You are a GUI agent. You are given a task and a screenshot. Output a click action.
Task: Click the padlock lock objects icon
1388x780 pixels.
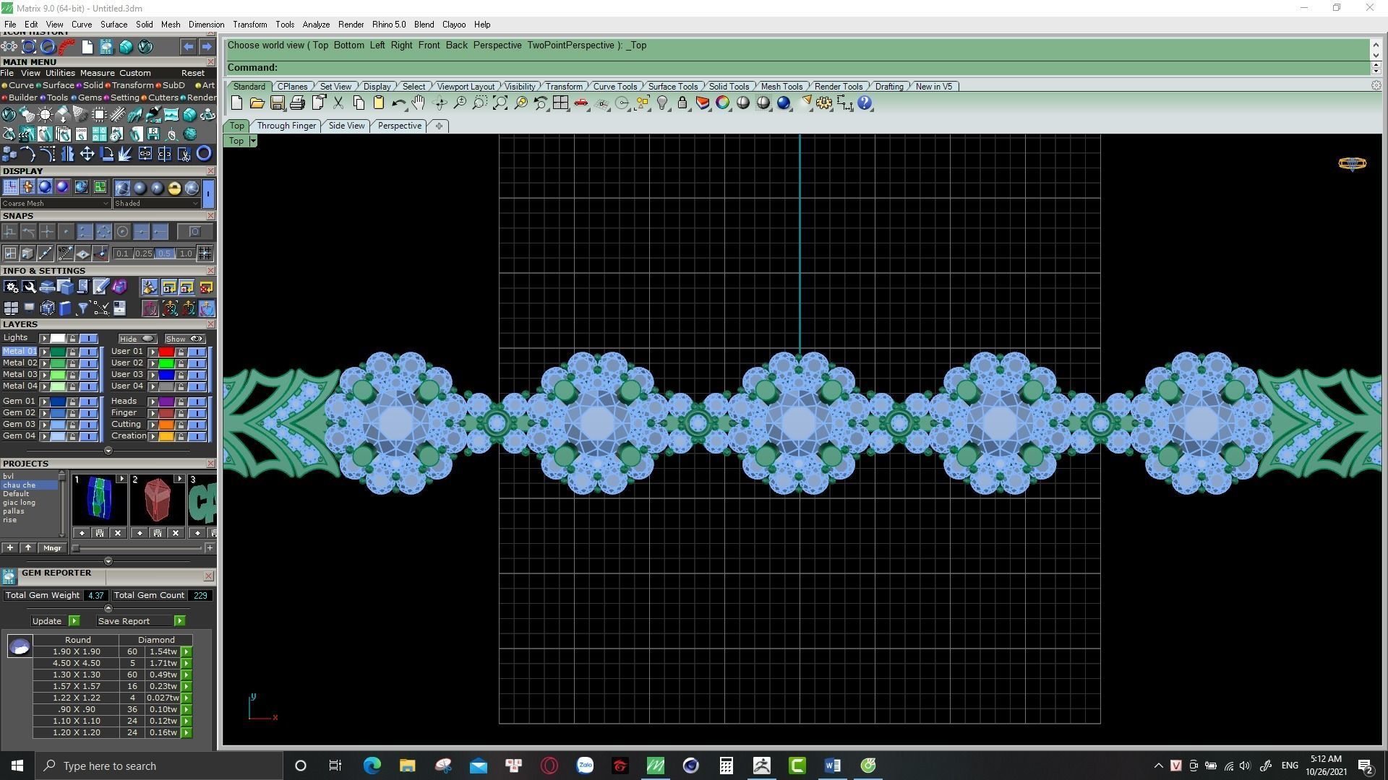682,103
